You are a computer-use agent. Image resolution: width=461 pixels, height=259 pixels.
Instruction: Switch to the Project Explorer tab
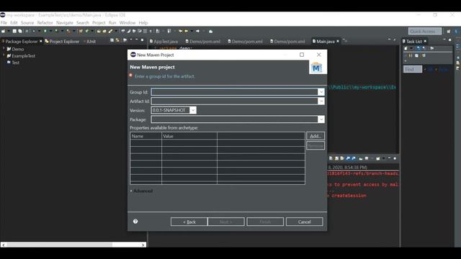(x=62, y=42)
